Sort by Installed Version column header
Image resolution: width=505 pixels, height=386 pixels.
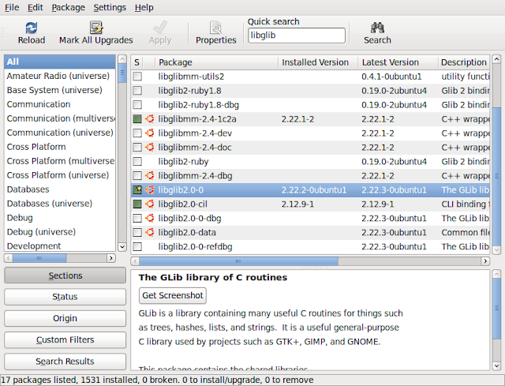tap(318, 62)
